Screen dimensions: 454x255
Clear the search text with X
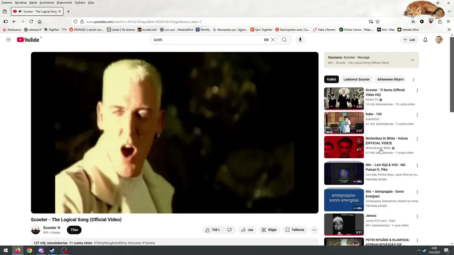pos(273,40)
